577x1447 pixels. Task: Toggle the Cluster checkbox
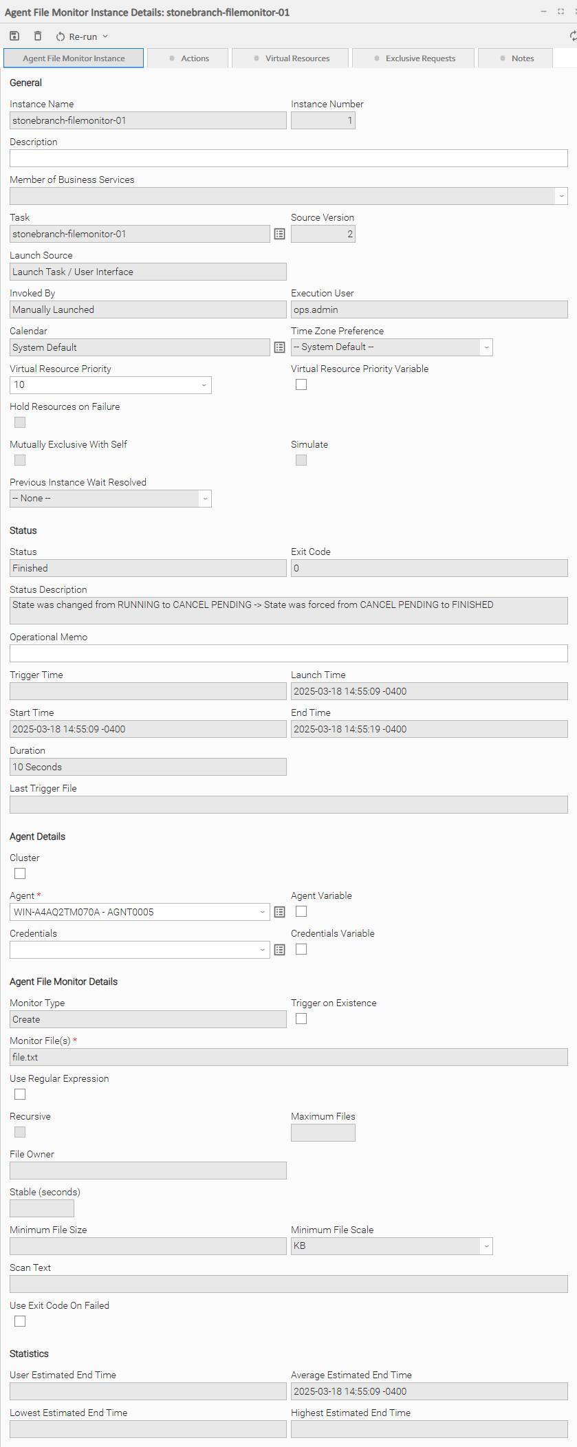pyautogui.click(x=20, y=873)
